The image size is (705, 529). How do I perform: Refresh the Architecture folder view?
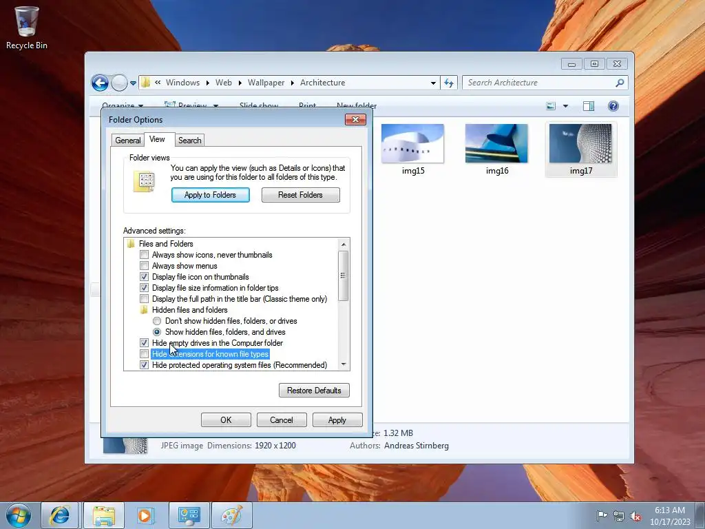[x=449, y=83]
